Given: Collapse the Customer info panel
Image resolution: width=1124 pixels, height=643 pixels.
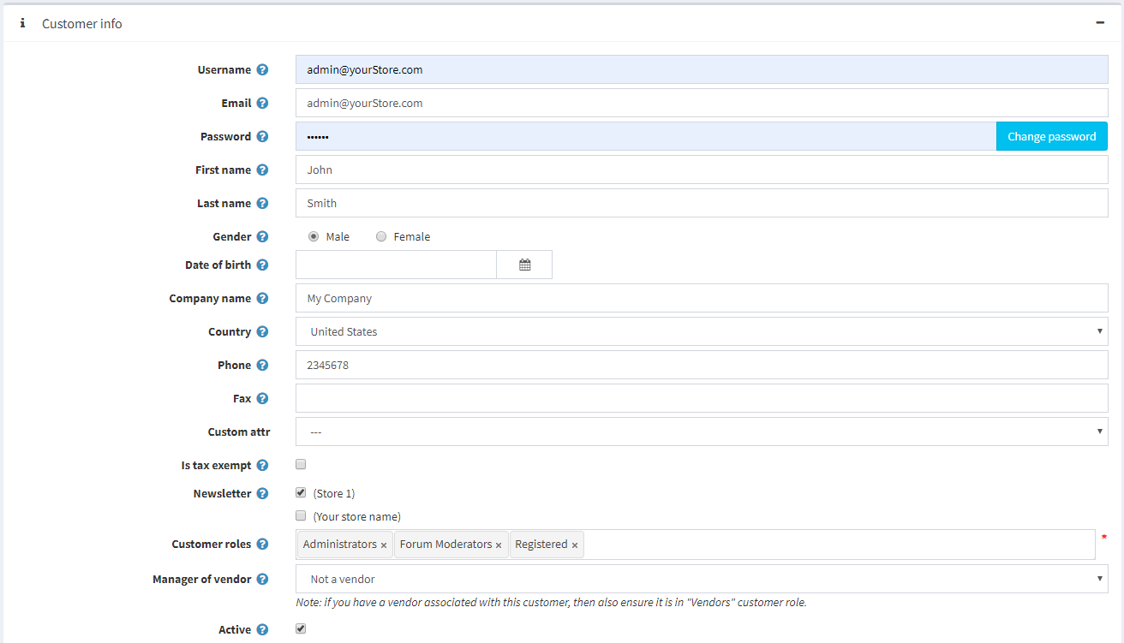Looking at the screenshot, I should (1100, 23).
